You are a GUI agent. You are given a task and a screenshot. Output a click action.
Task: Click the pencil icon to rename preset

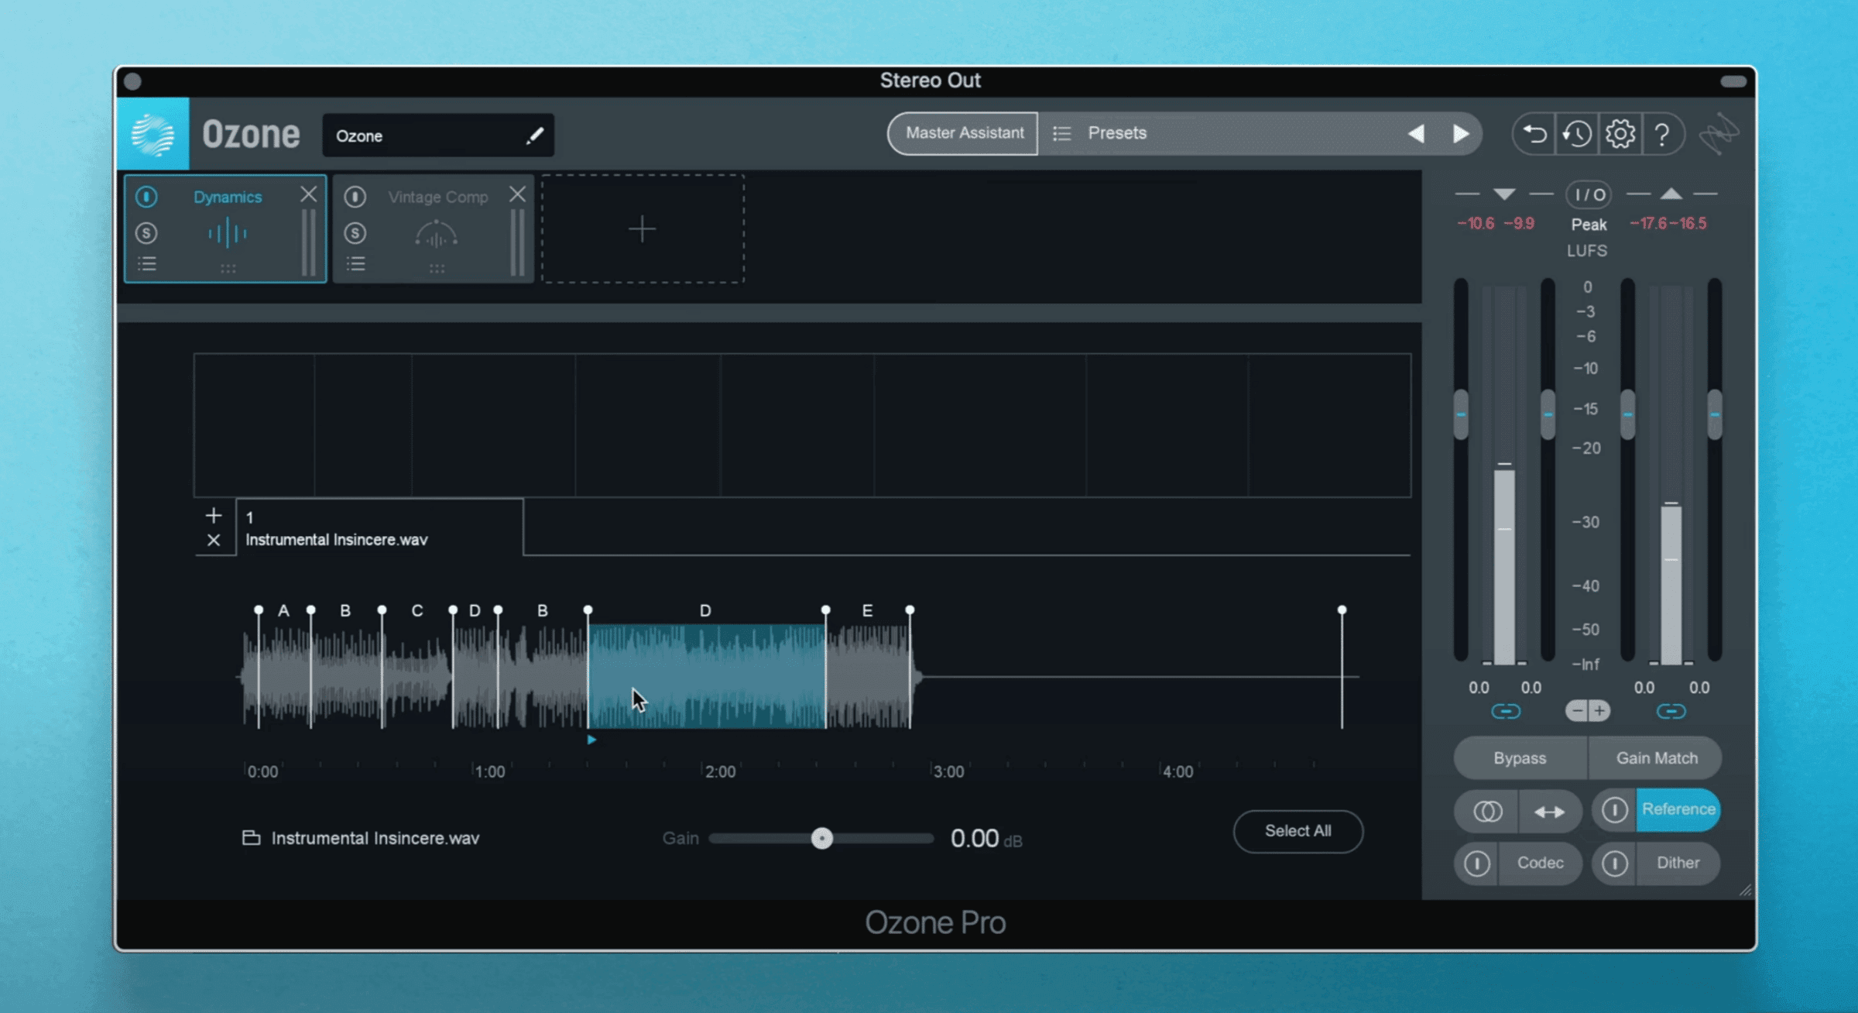point(535,136)
